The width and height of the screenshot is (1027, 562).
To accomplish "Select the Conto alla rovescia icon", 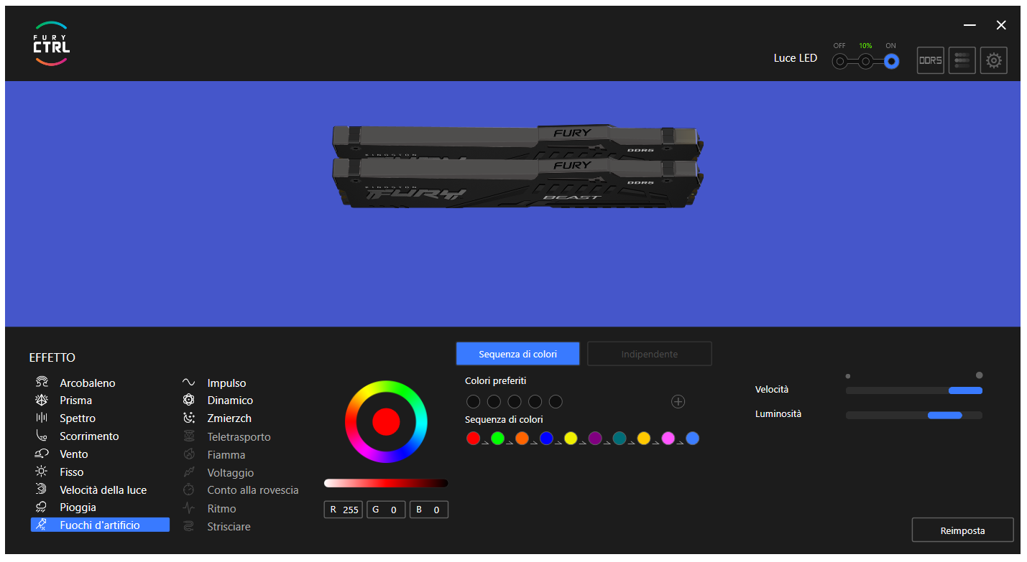I will click(189, 490).
